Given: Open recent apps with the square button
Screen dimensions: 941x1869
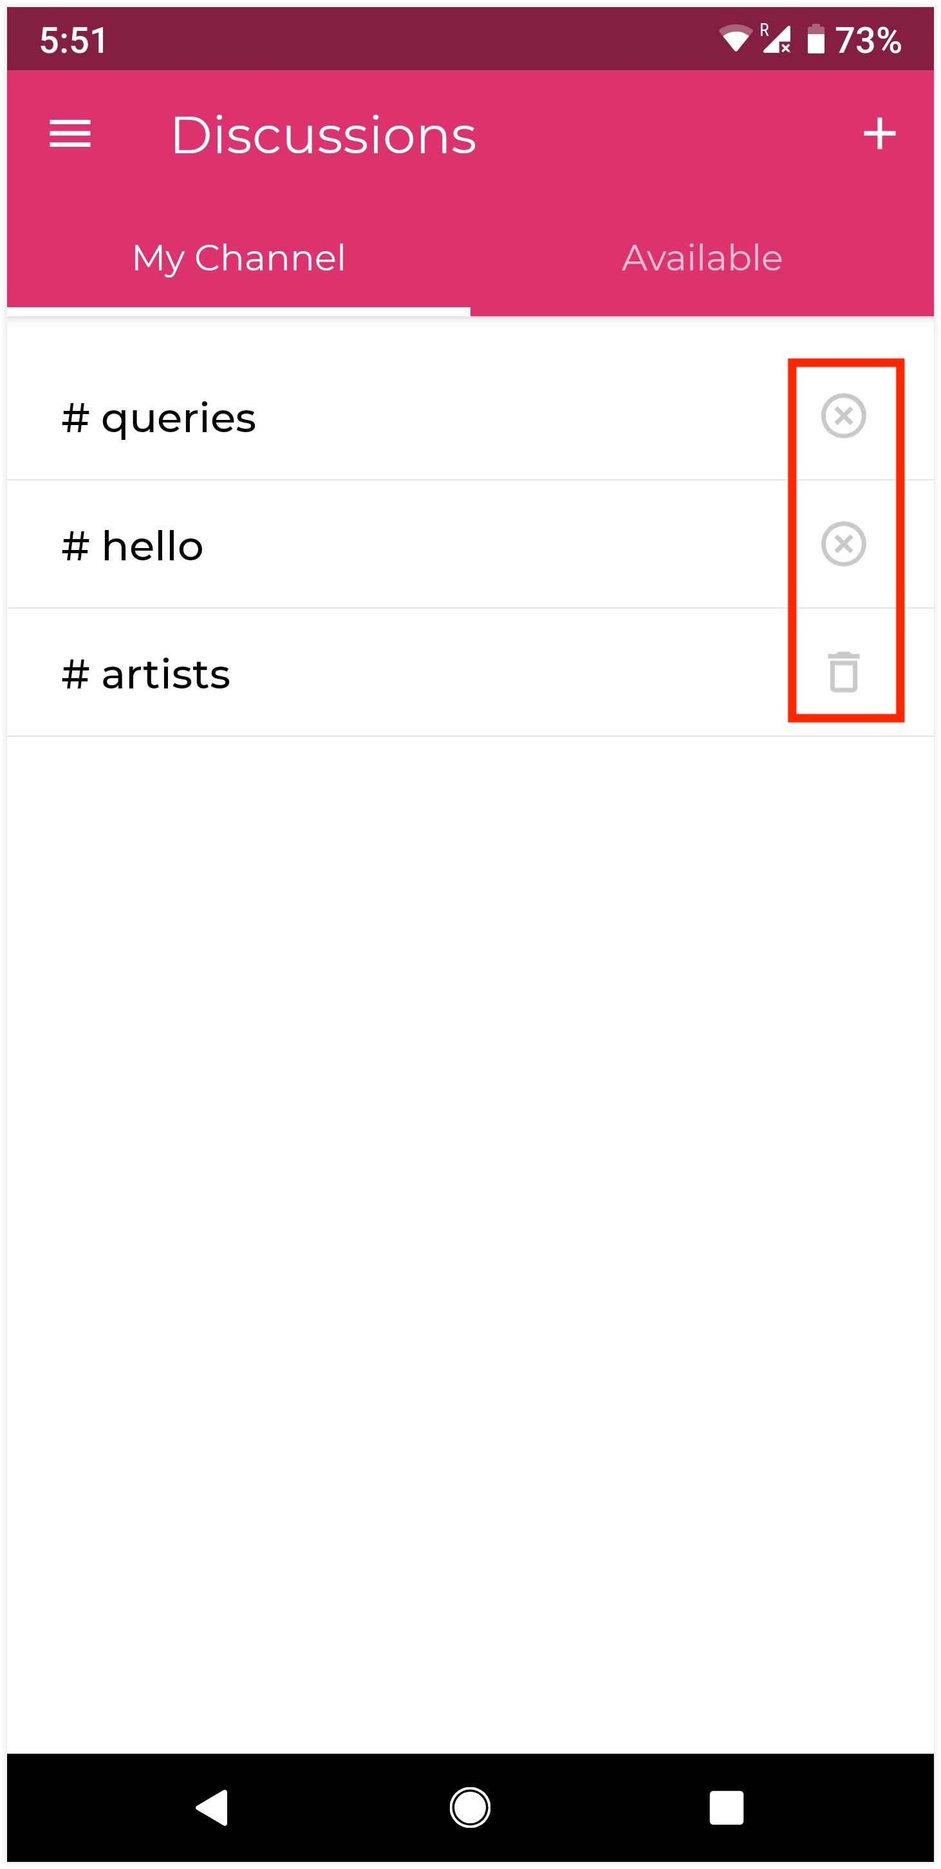Looking at the screenshot, I should click(727, 1807).
